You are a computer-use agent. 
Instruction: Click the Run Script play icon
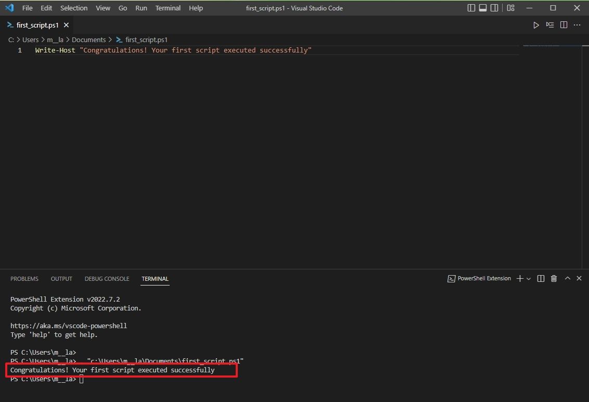click(x=536, y=24)
